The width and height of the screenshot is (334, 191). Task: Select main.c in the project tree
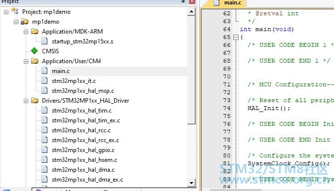click(61, 71)
